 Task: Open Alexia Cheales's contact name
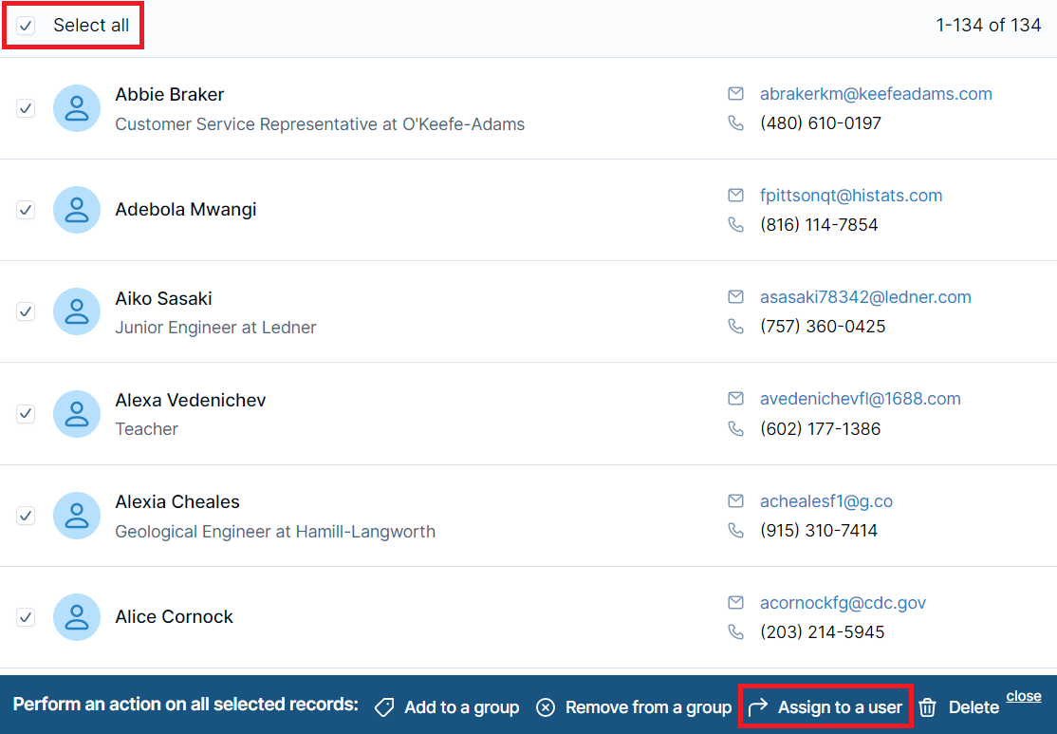177,502
